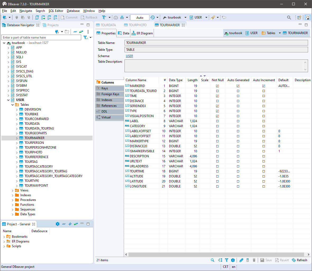Enable Auto Increment checkbox for DISTANCE column
The height and width of the screenshot is (271, 312).
264,101
